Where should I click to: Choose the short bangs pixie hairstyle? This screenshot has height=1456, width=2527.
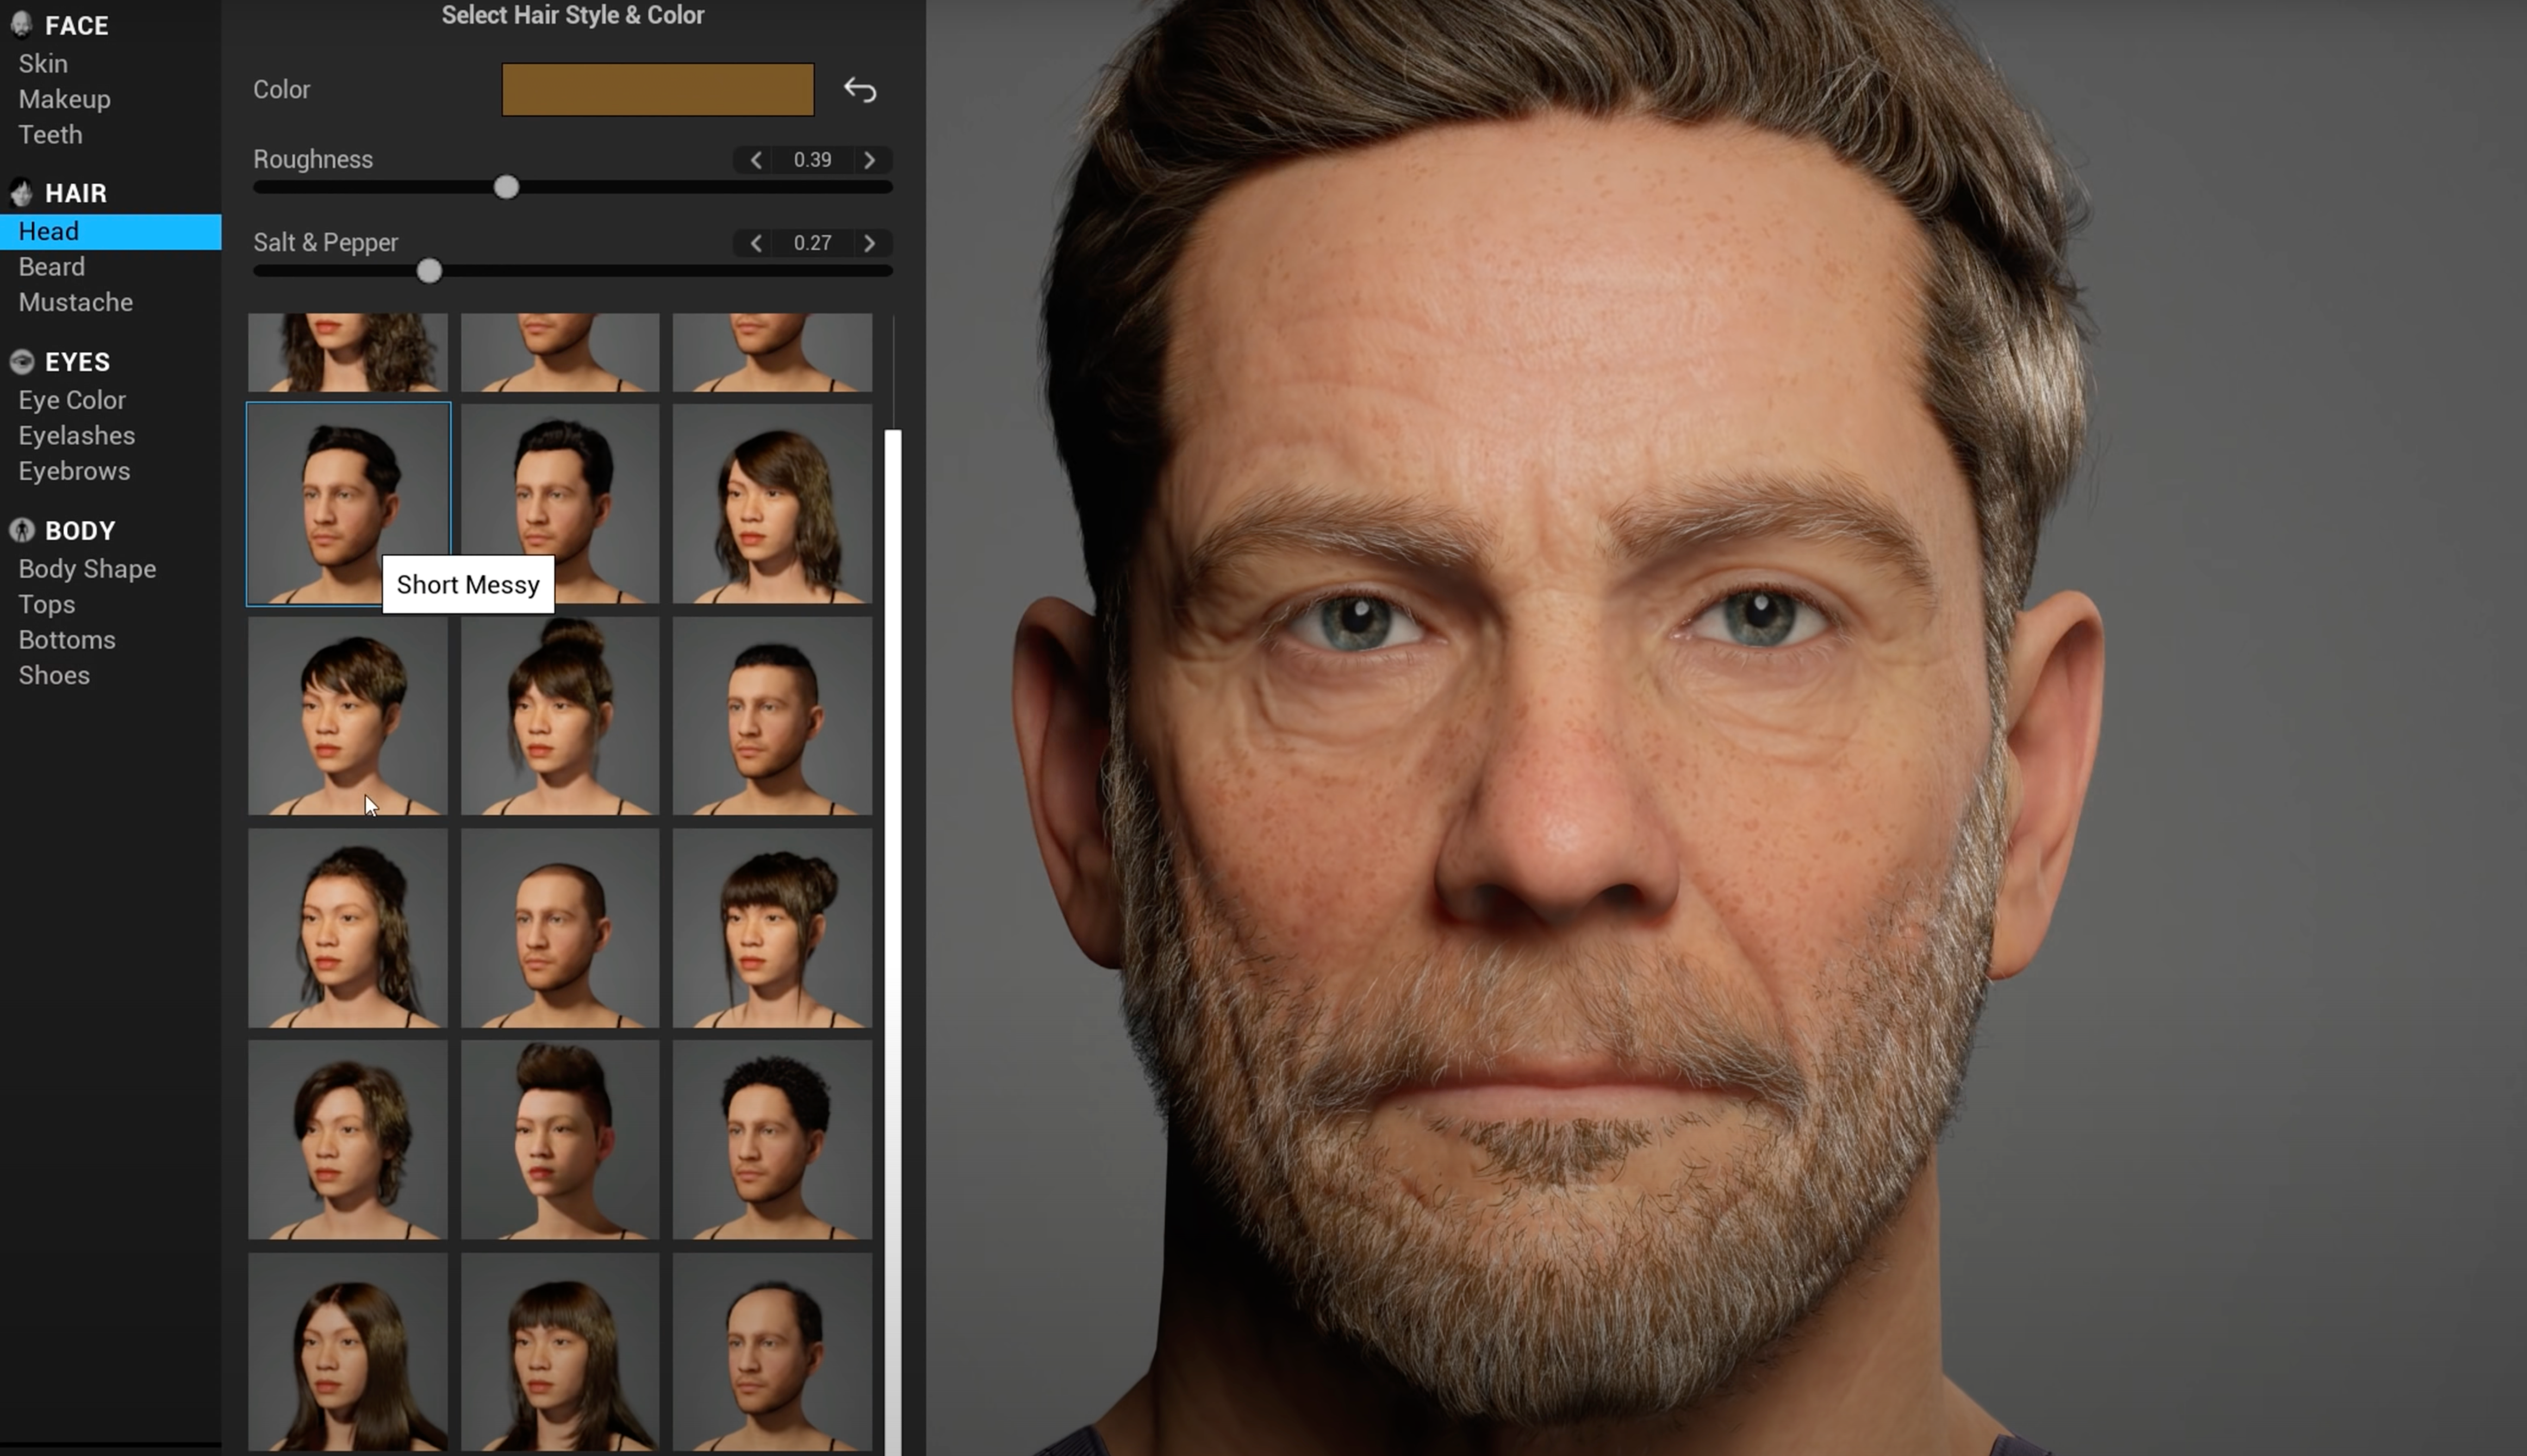tap(348, 716)
